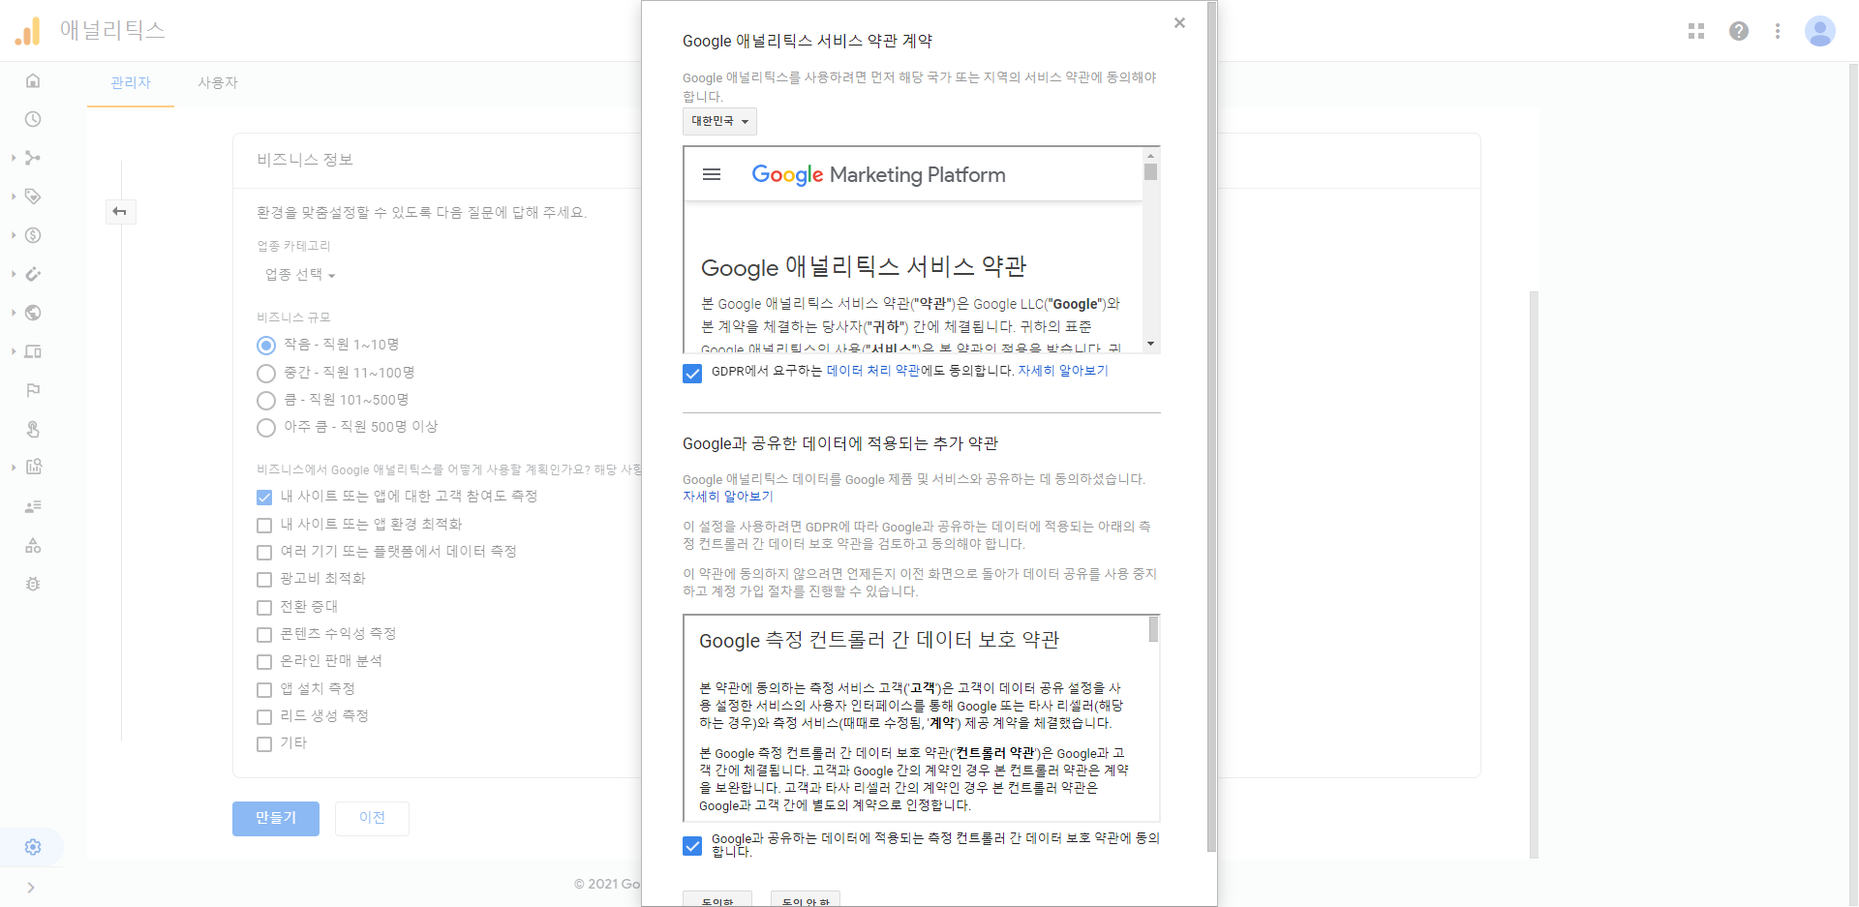
Task: Click the 이전 previous button
Action: tap(372, 818)
